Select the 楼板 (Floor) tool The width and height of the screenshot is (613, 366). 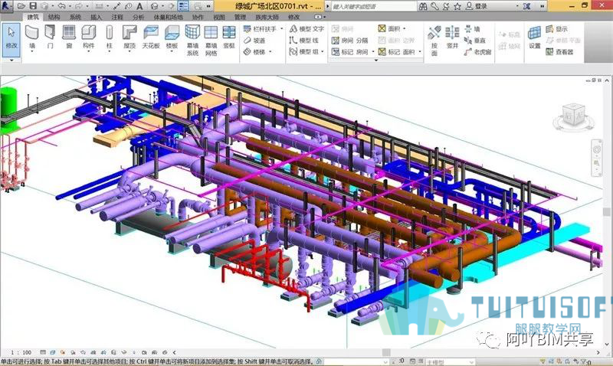(172, 38)
